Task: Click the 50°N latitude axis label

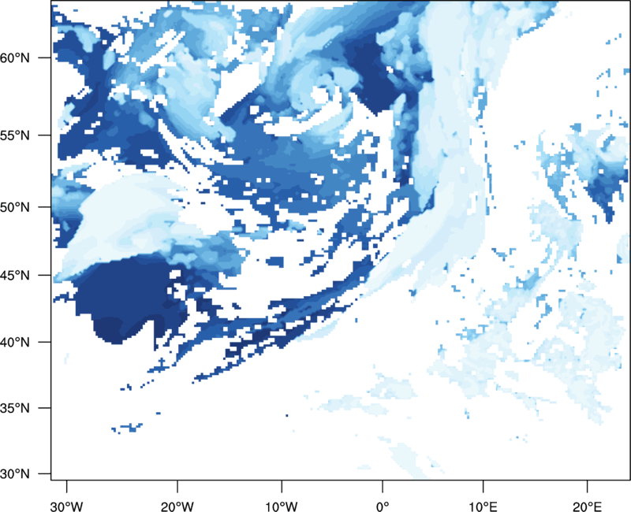Action: coord(15,207)
